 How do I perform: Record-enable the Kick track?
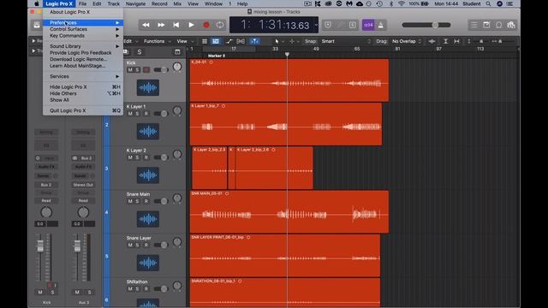click(x=146, y=70)
